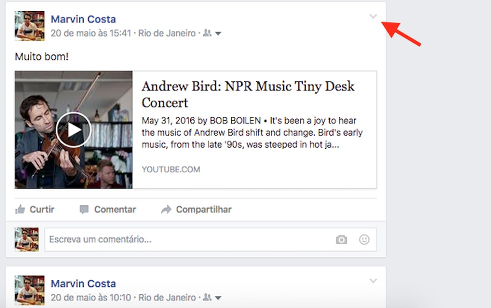Click the Compartilhar arrow icon
Screen dimensions: 491x308
click(x=166, y=209)
